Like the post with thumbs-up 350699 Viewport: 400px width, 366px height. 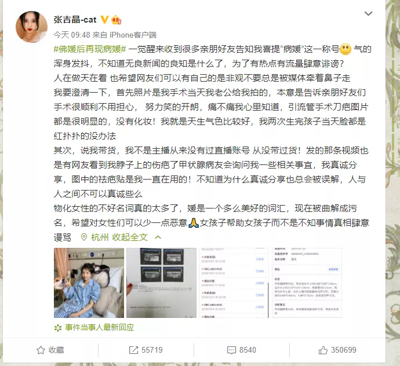(323, 350)
